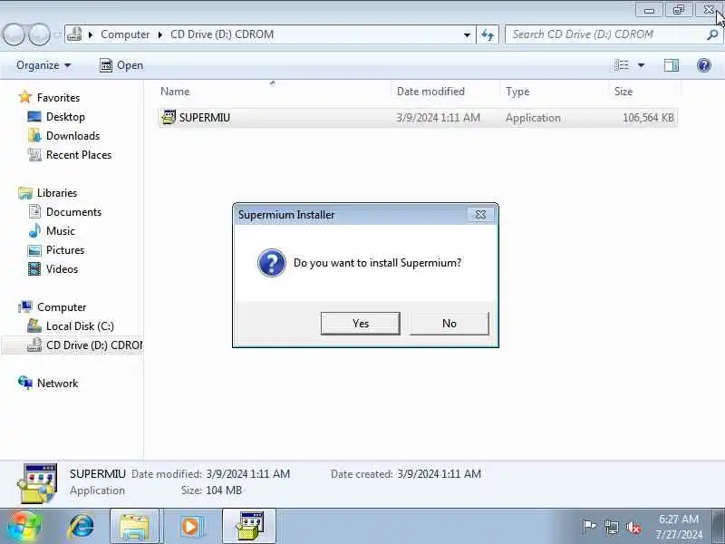Screen dimensions: 725x544
Task: Click the Forward navigation button
Action: pyautogui.click(x=39, y=34)
